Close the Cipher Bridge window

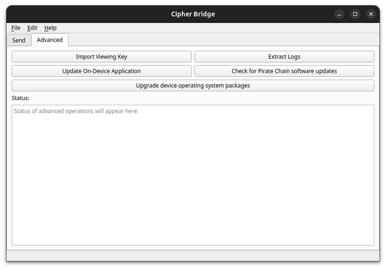(370, 14)
